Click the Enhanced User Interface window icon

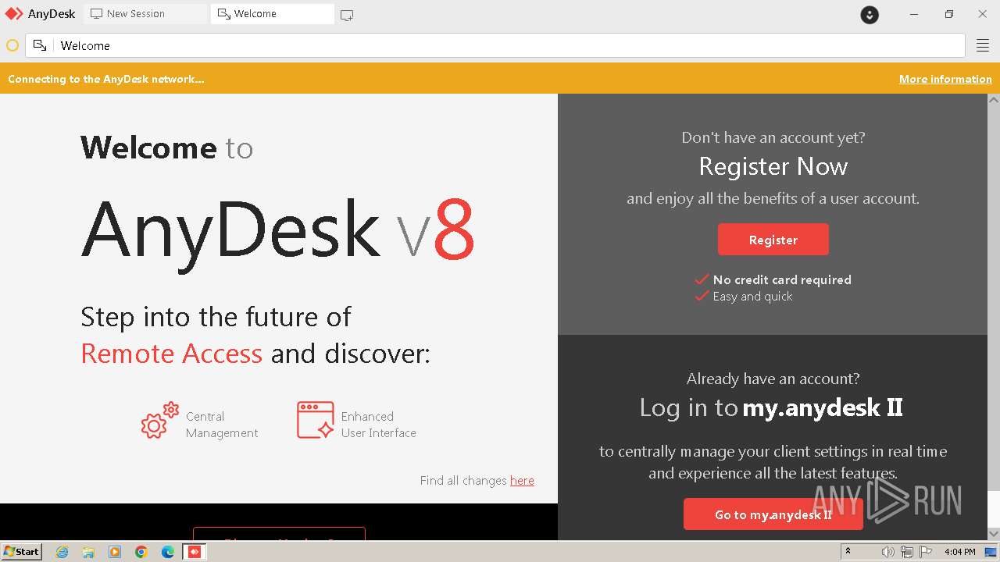(316, 420)
